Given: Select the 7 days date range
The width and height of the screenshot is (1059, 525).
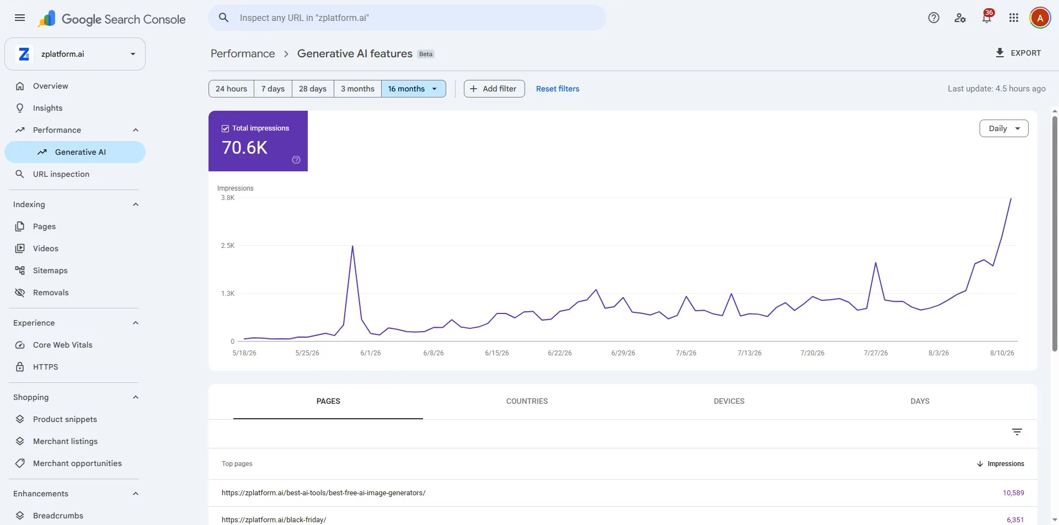Looking at the screenshot, I should point(273,89).
